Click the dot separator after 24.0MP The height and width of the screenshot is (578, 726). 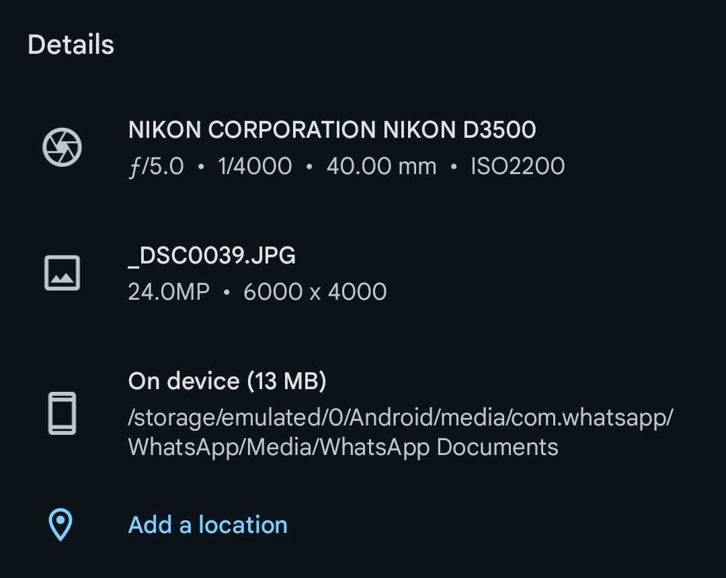[227, 292]
